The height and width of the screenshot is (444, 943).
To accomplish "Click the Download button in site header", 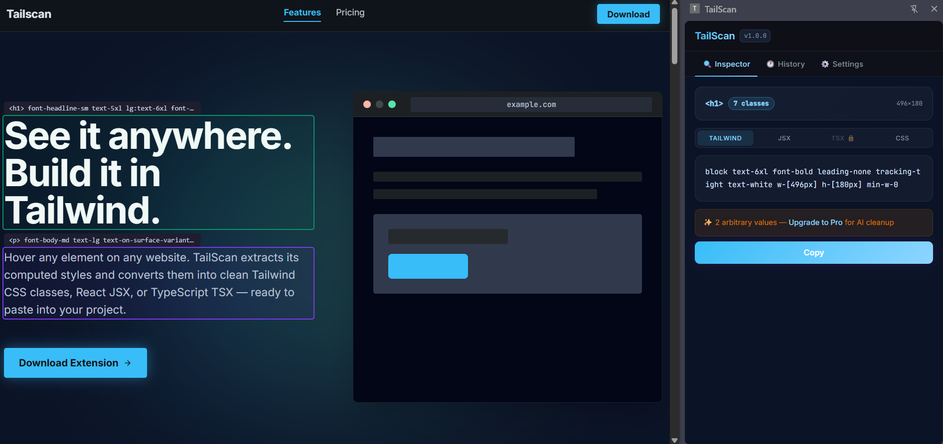I will (x=629, y=14).
